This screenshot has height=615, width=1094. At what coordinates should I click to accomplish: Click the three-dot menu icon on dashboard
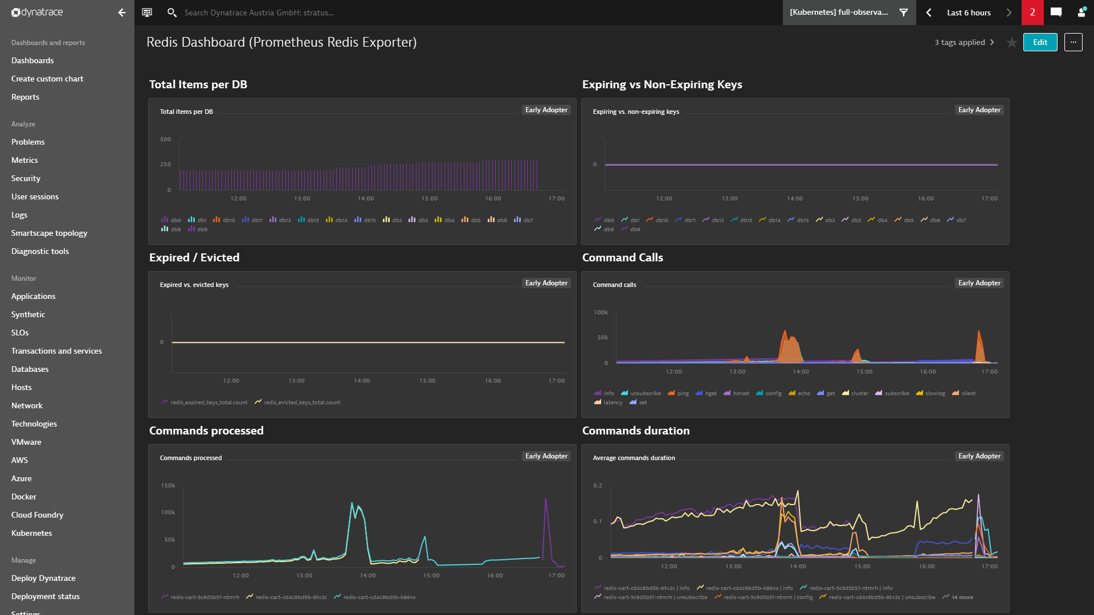click(1073, 42)
